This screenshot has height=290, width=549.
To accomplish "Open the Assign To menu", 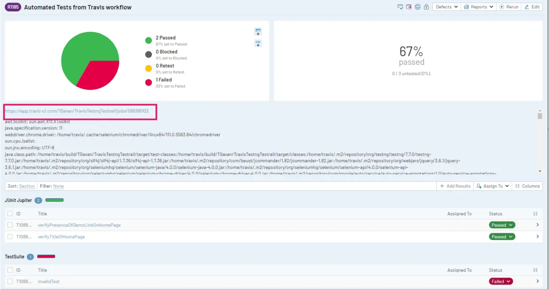I will tap(493, 186).
